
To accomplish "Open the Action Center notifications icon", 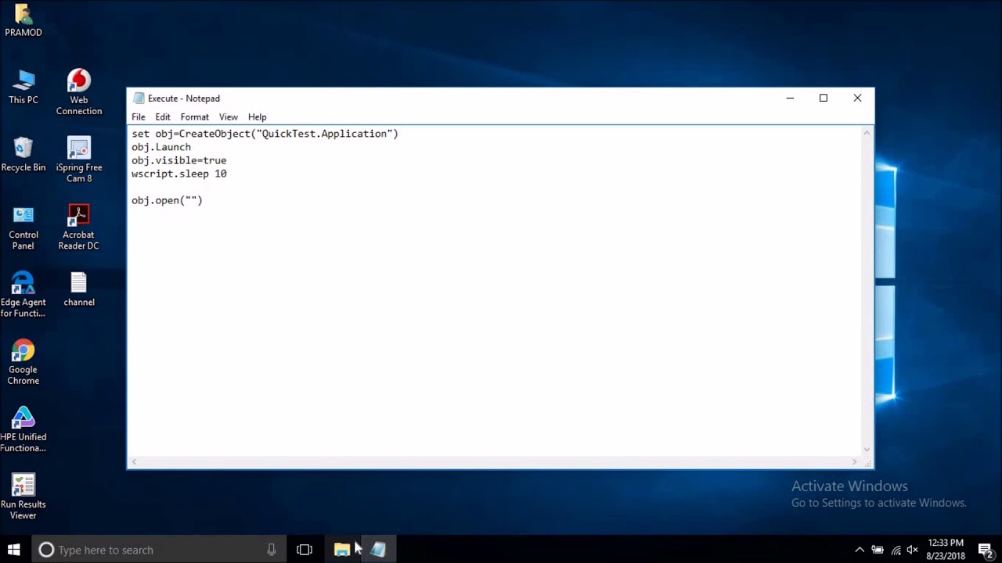I will (986, 550).
